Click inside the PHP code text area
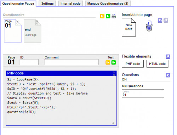The image size is (177, 135). click(x=61, y=101)
